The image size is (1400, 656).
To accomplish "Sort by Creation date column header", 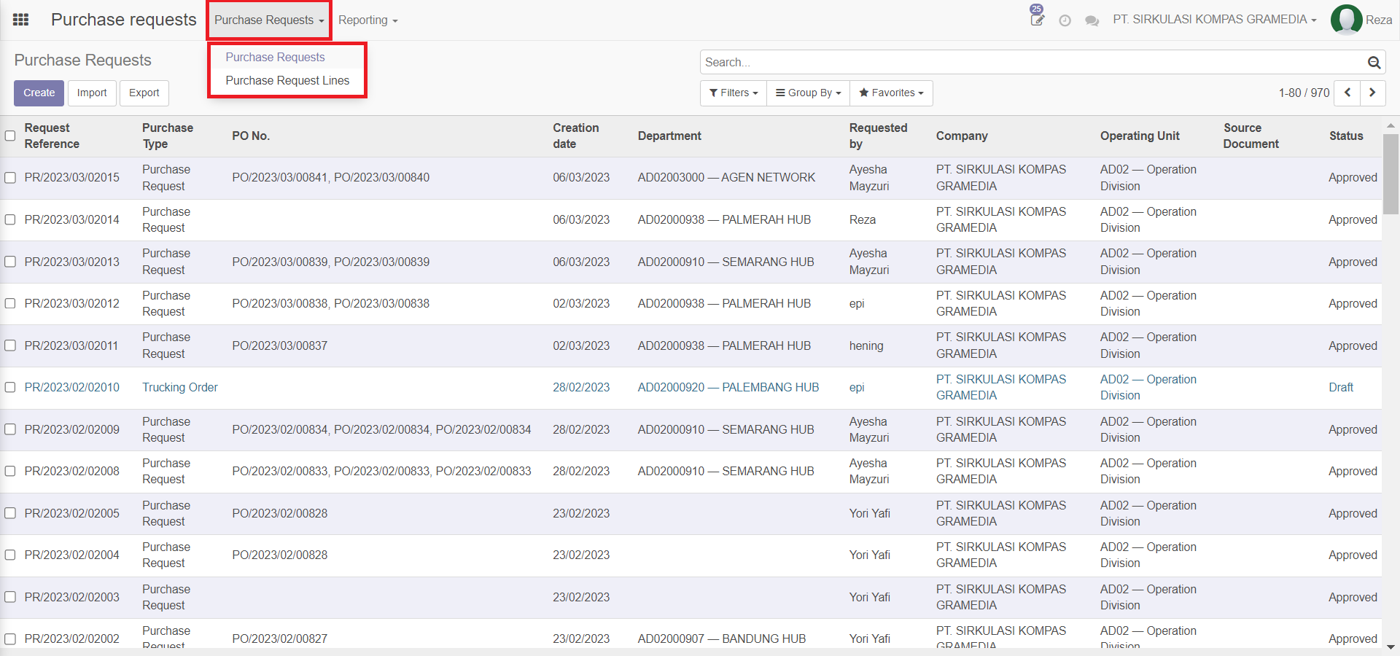I will 576,136.
